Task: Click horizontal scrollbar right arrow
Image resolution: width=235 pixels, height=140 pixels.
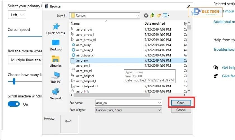Action: (x=184, y=95)
